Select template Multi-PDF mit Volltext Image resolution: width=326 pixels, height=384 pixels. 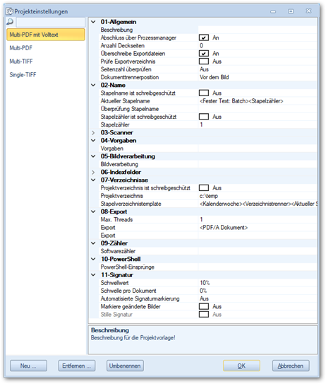pyautogui.click(x=46, y=35)
